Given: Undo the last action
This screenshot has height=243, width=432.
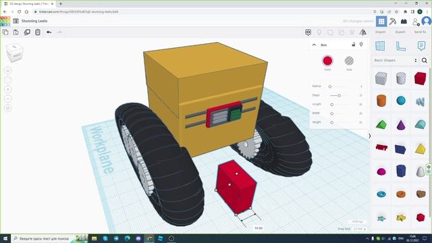Looking at the screenshot, I should coord(49,32).
